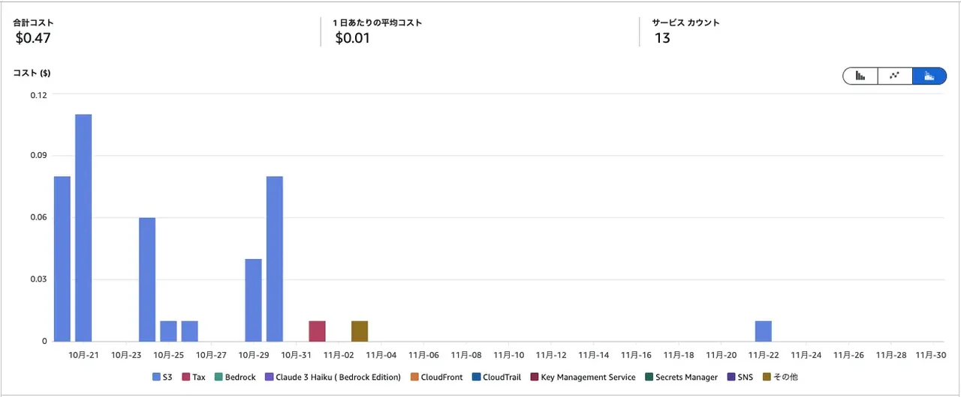Click the 合計コスト value $0.47
Viewport: 961px width, 397px height.
coord(32,38)
